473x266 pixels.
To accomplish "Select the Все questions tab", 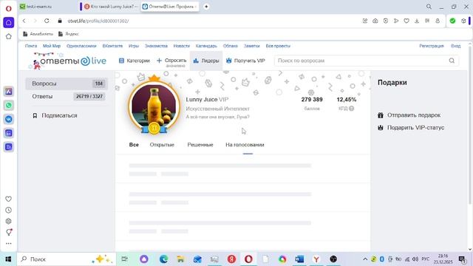I will [x=134, y=145].
